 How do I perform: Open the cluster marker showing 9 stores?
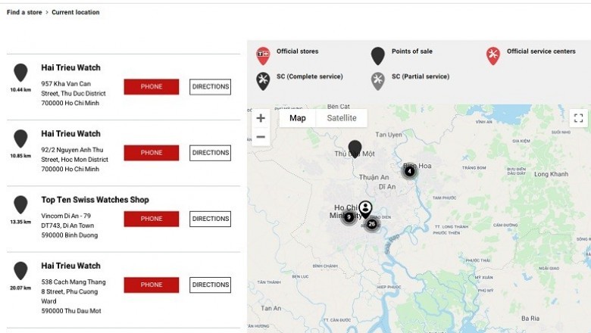349,217
